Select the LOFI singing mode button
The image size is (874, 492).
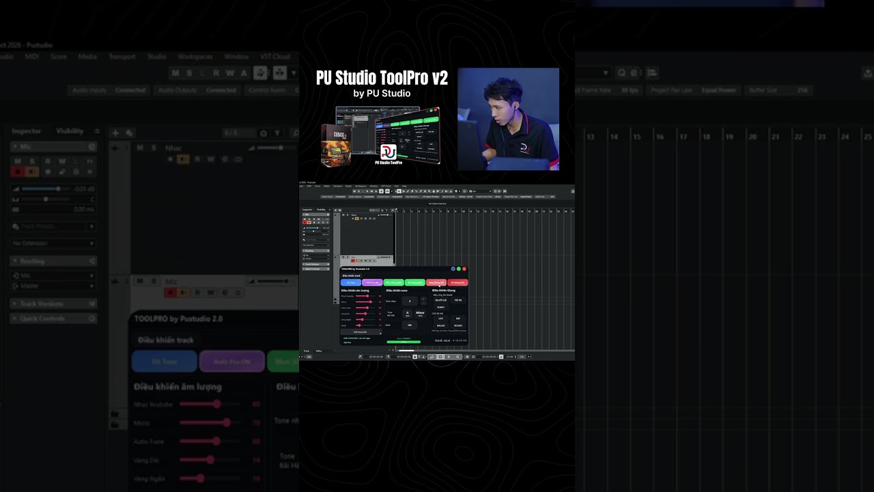[x=441, y=318]
